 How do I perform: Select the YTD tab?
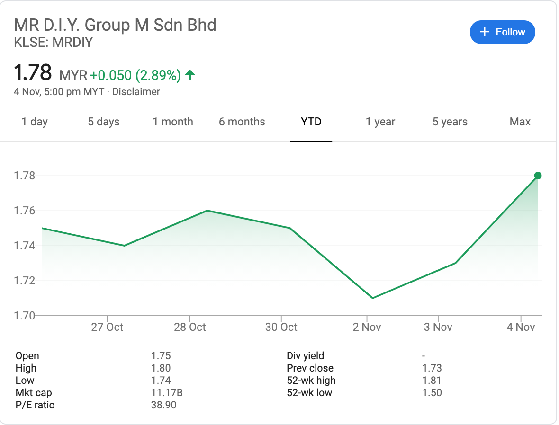coord(311,122)
